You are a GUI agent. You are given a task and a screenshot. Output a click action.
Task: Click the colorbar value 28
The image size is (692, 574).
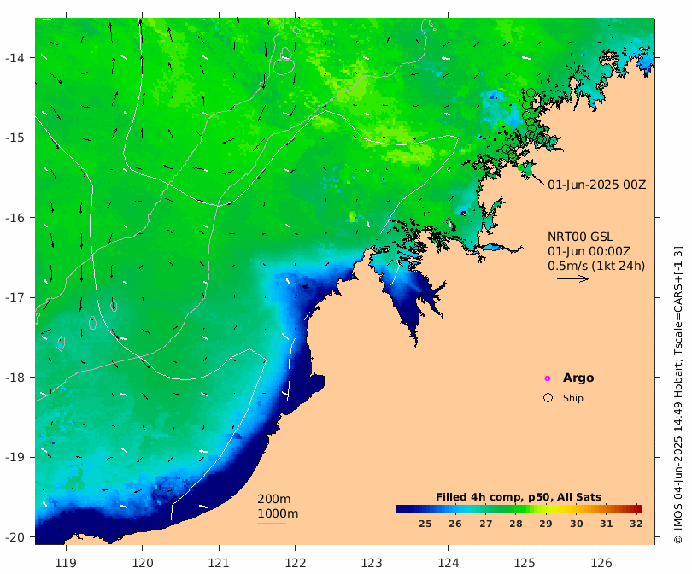point(515,524)
